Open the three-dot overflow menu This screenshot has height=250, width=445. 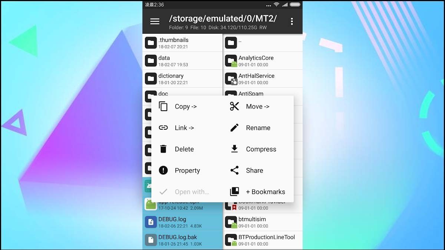292,21
